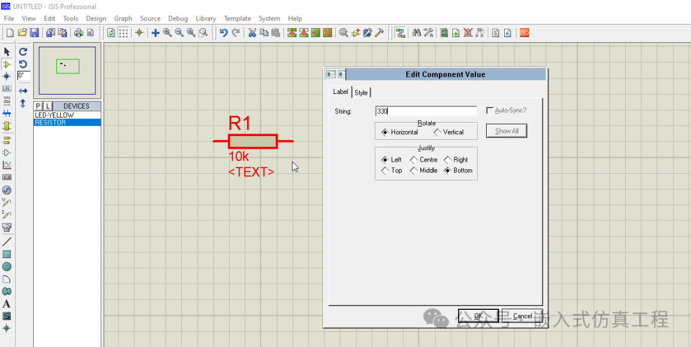The width and height of the screenshot is (691, 347).
Task: Select RESISTOR in devices list
Action: (x=67, y=123)
